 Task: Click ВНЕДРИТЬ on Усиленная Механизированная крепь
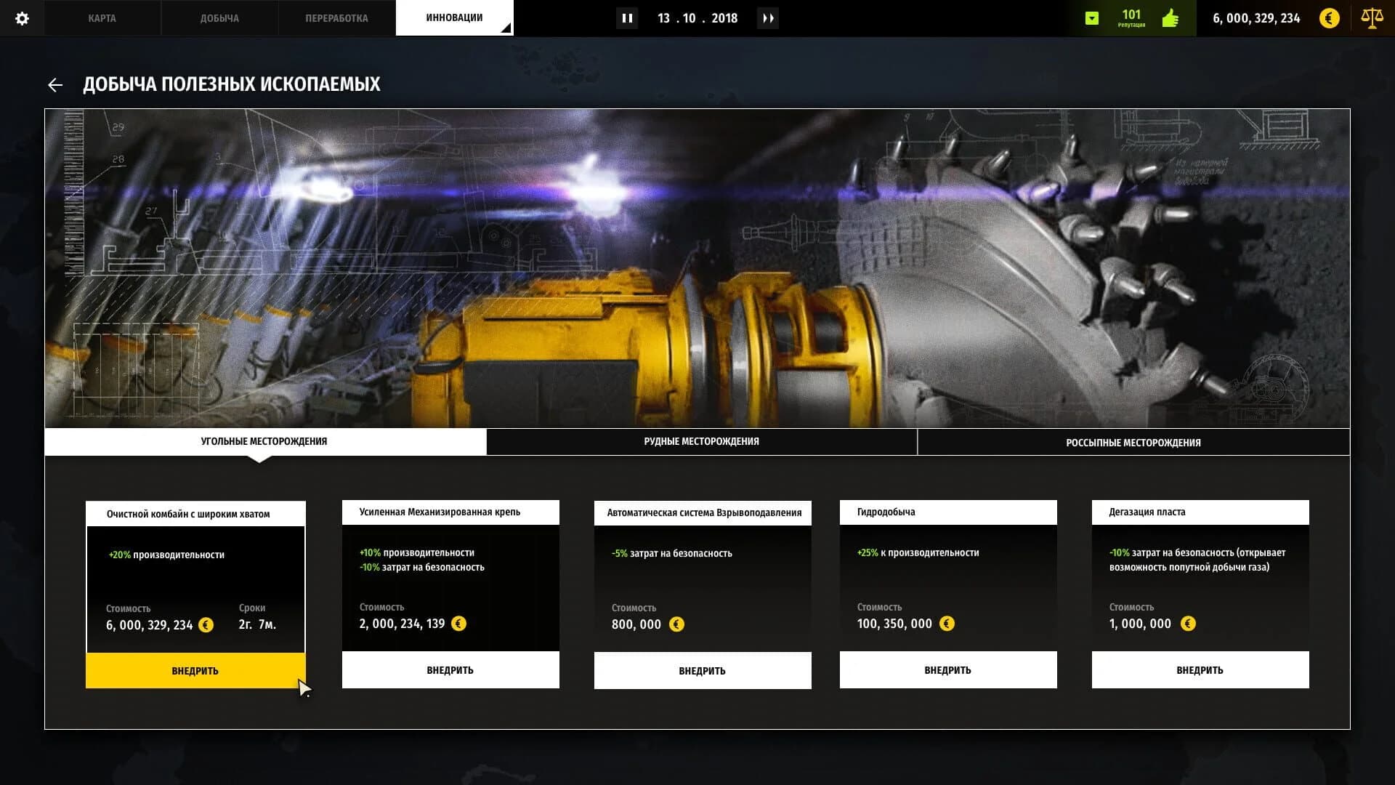pos(450,669)
